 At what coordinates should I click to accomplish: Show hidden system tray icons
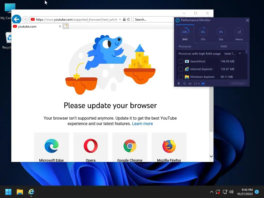coord(212,192)
